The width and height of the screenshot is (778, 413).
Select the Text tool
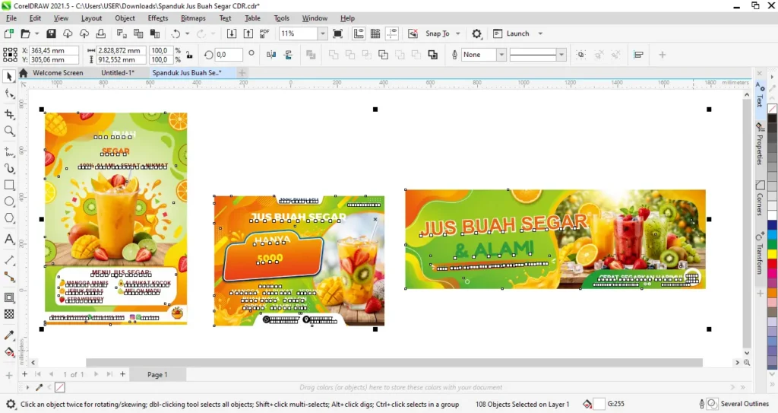point(9,239)
